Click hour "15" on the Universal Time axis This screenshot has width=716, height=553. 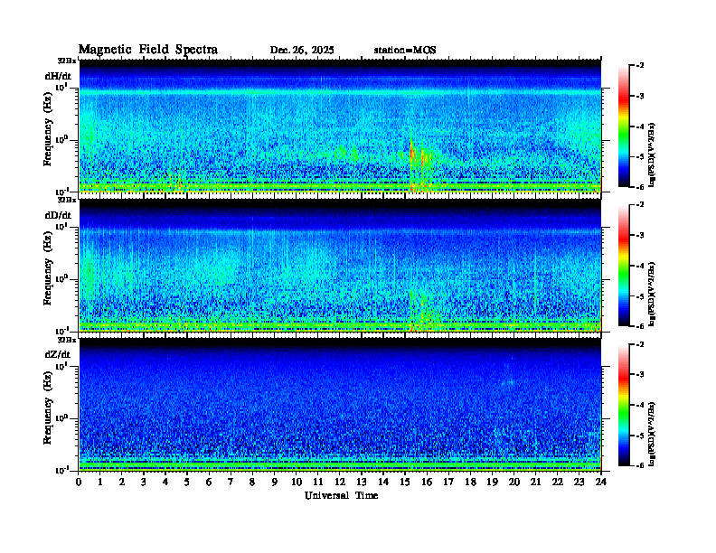[406, 483]
